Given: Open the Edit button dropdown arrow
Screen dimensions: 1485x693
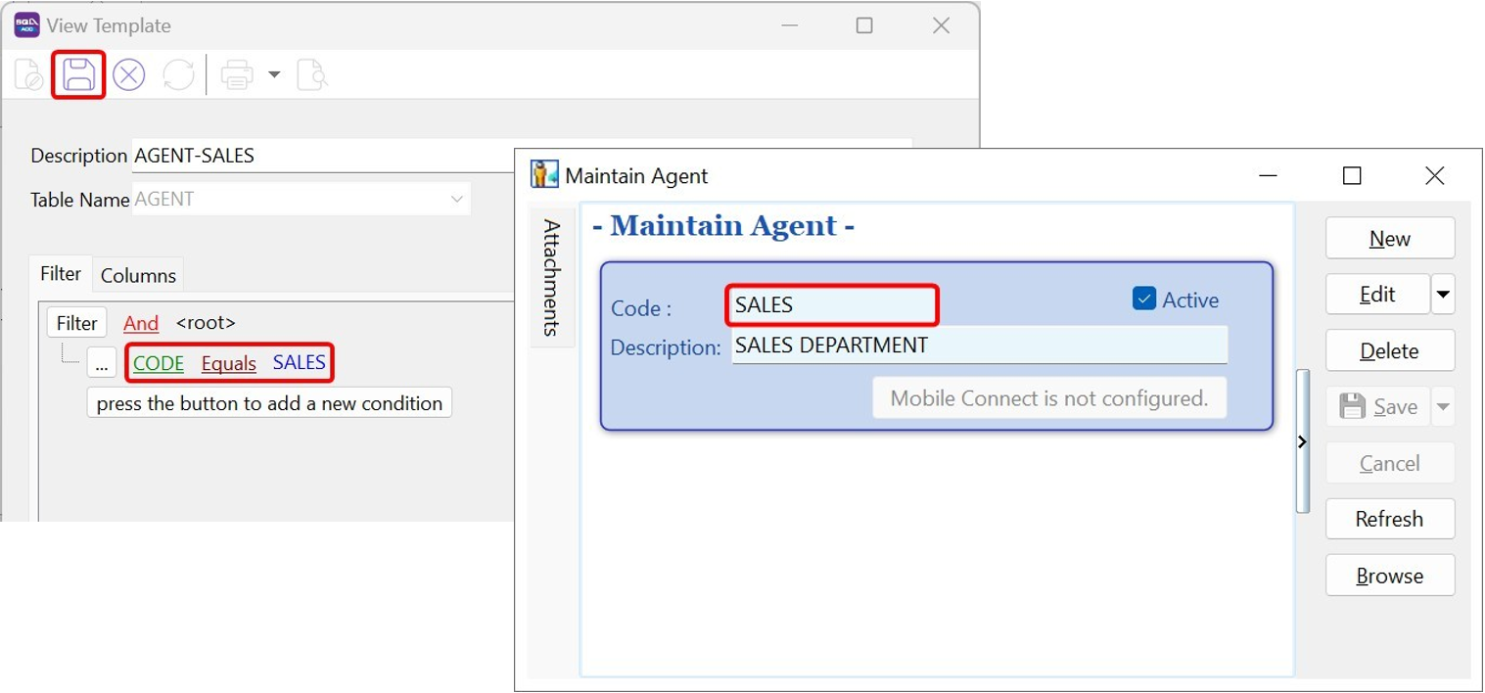Looking at the screenshot, I should (1443, 294).
